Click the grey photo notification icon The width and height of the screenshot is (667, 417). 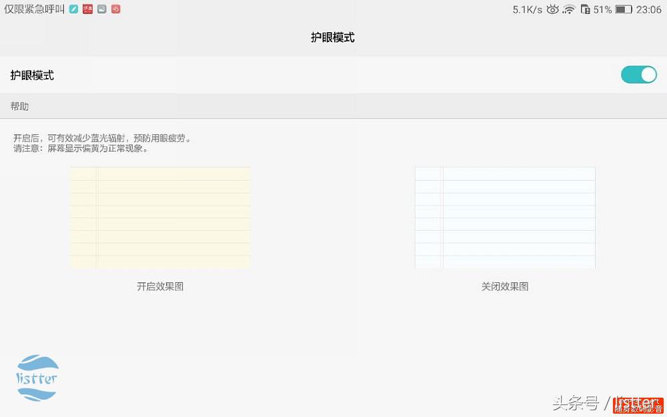tap(101, 9)
